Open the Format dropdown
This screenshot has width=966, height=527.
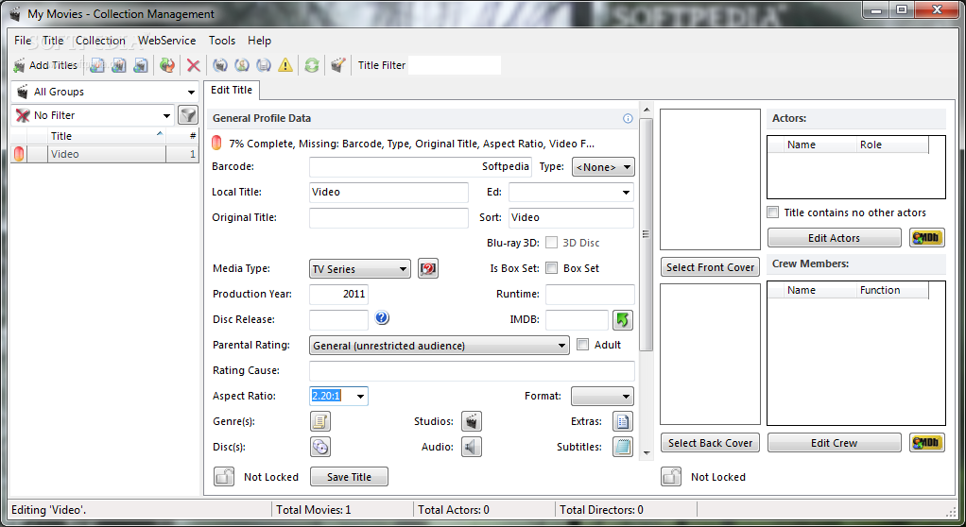pyautogui.click(x=602, y=397)
